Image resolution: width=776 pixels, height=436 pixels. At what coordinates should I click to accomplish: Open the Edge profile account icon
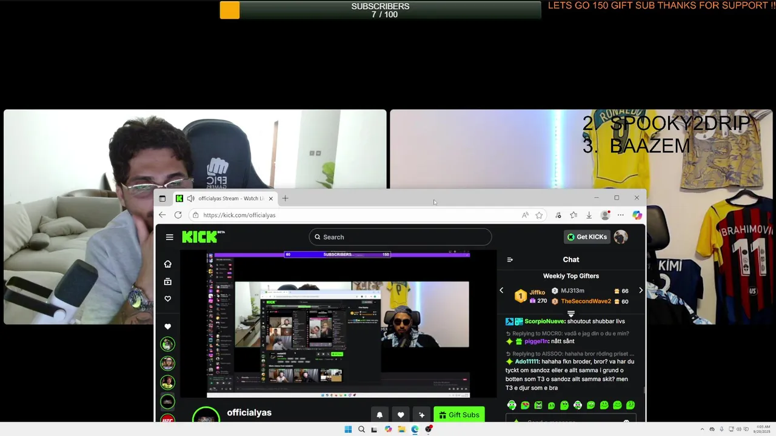(605, 215)
